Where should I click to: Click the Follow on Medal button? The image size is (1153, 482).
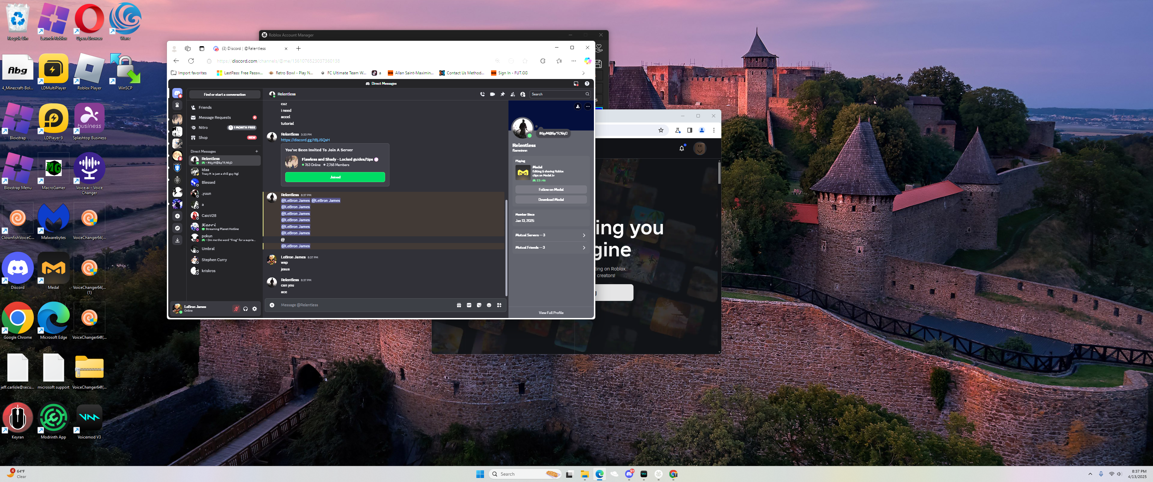551,189
